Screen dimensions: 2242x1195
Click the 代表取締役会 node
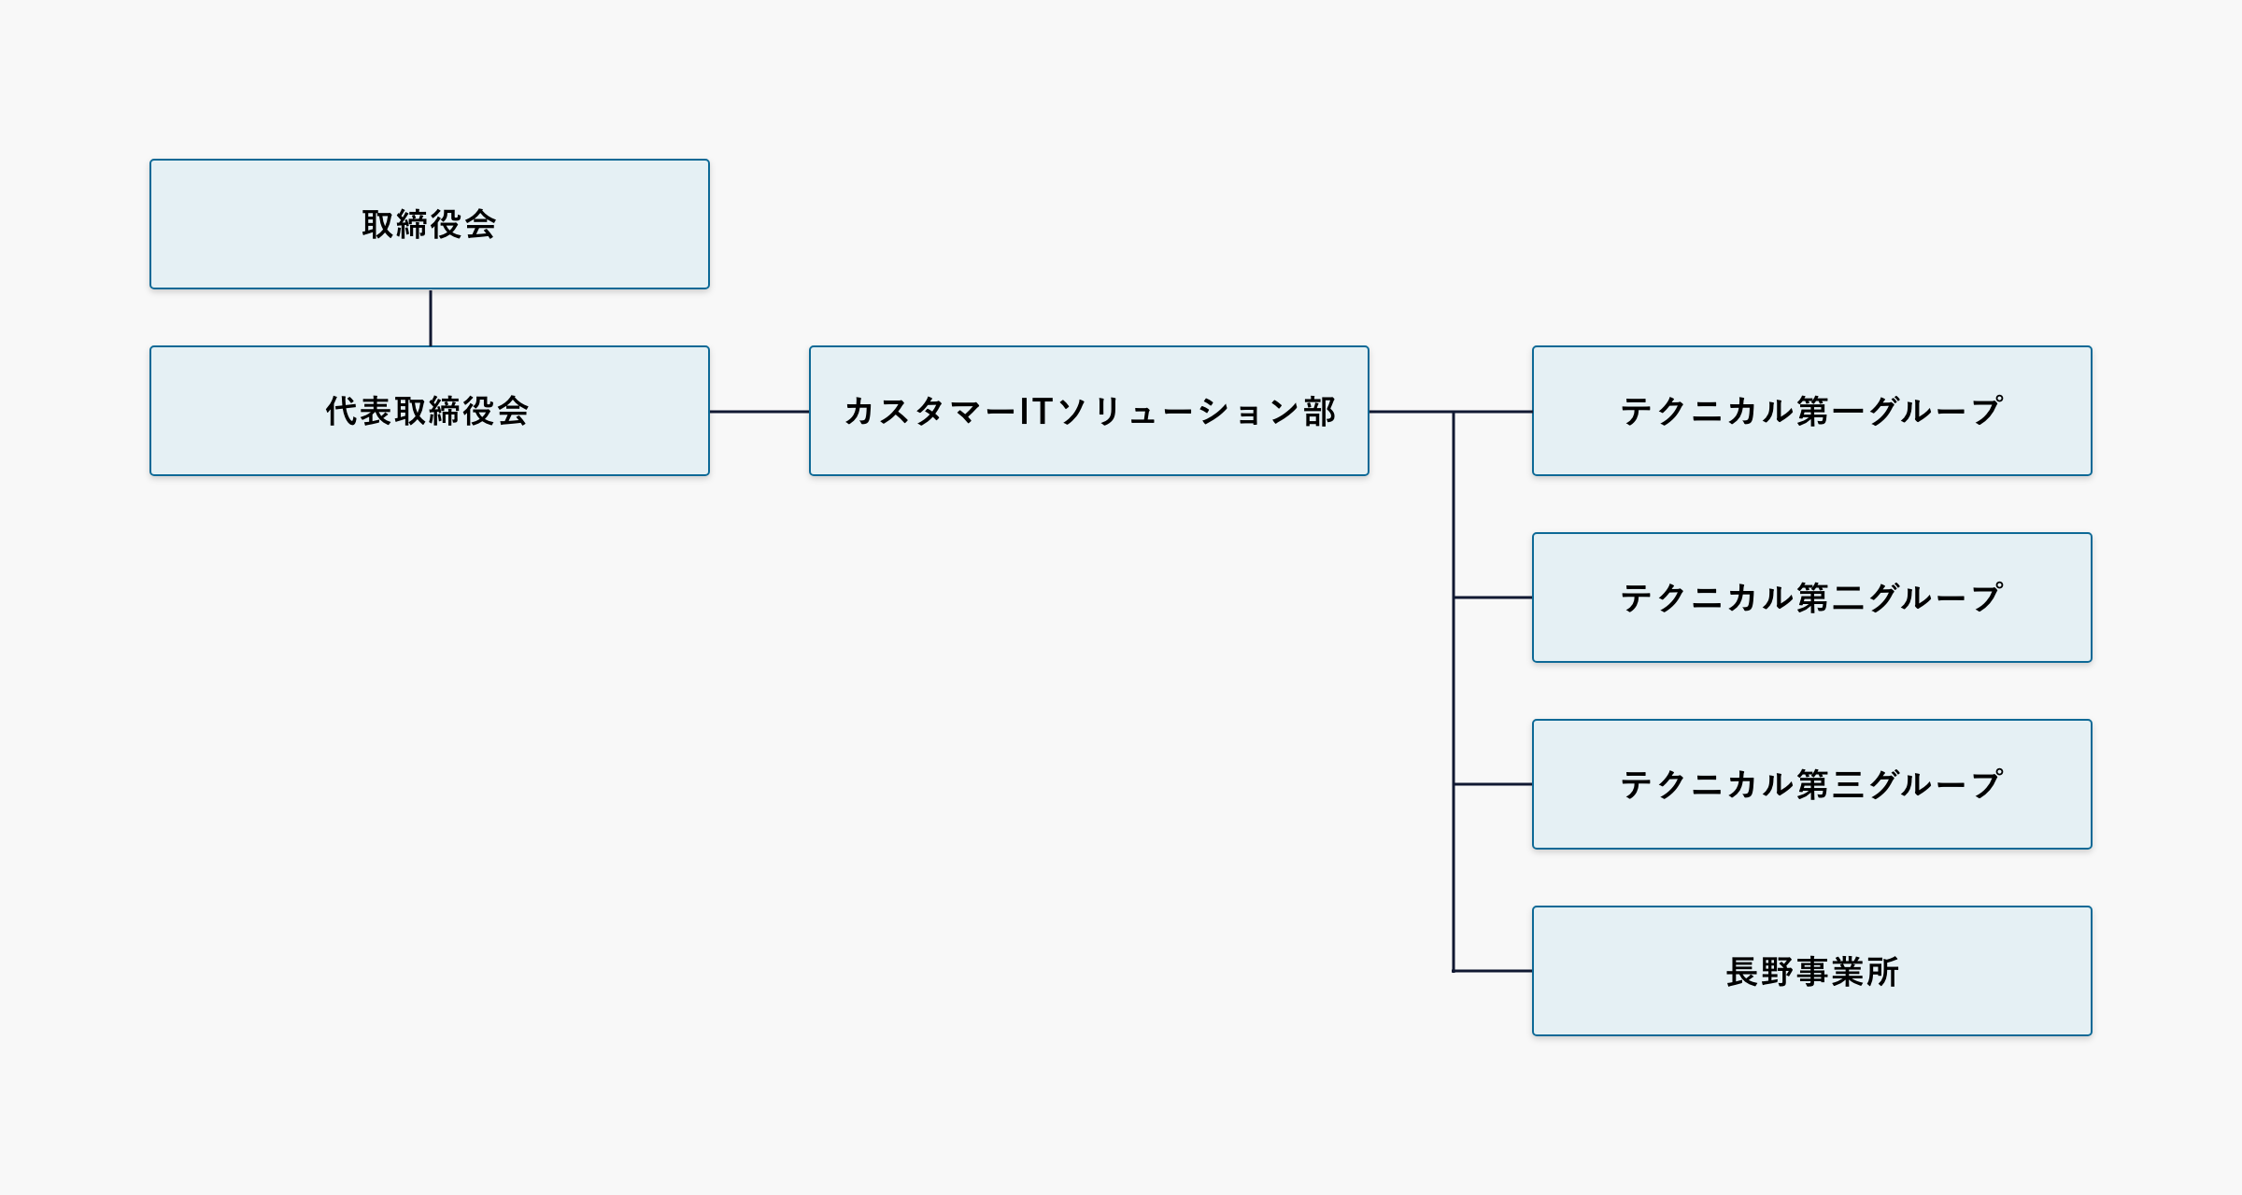430,411
